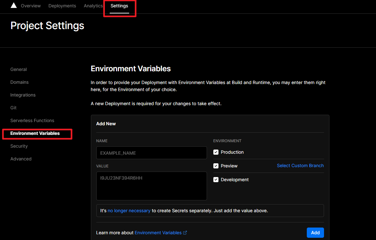Open Select Custom Branch option
Viewport: 376px width, 240px height.
[300, 166]
